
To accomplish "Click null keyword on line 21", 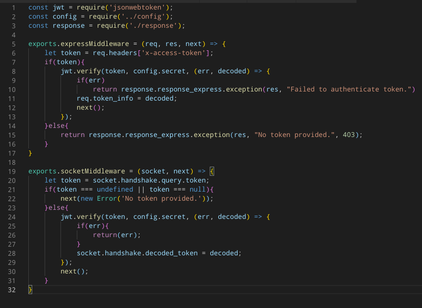I will (197, 190).
